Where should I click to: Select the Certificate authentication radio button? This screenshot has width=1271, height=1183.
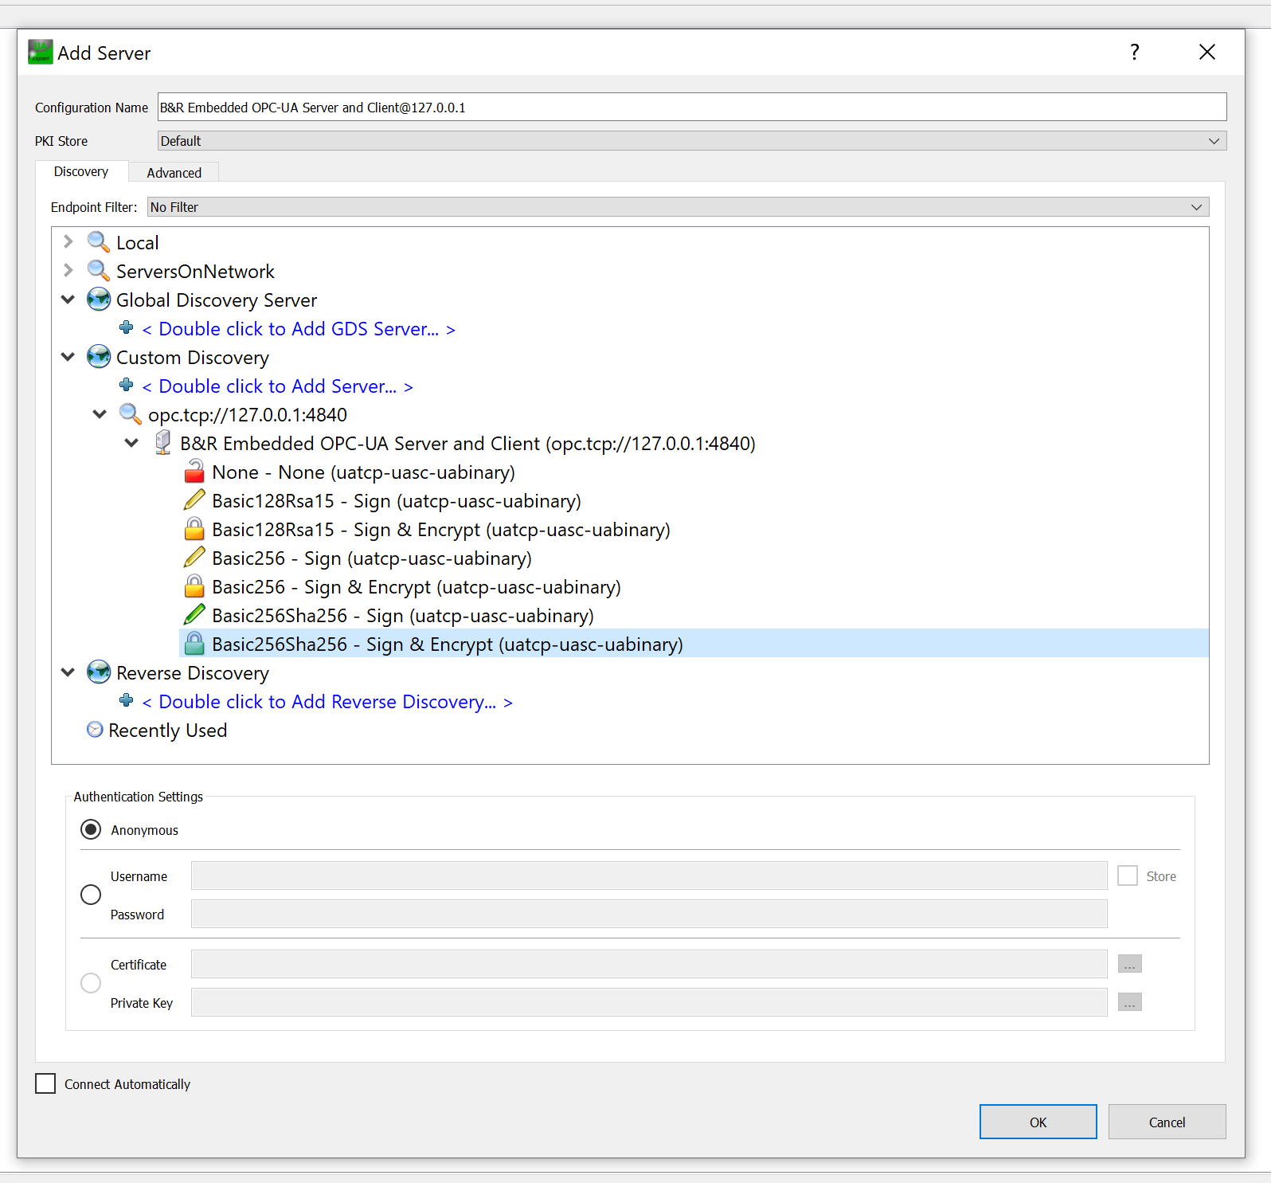[x=91, y=983]
